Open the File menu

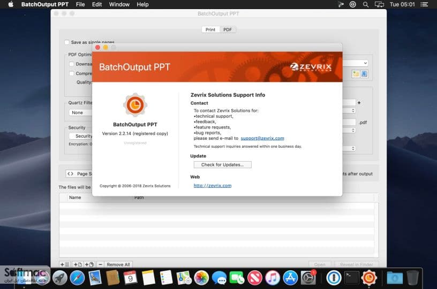point(80,4)
